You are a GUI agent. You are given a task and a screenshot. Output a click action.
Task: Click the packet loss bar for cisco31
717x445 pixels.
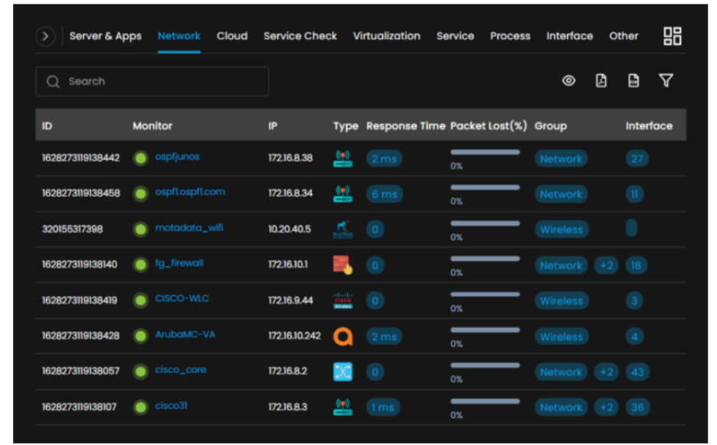(x=485, y=401)
